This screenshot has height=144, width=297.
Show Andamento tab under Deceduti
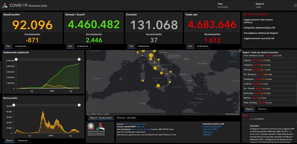click(x=144, y=46)
